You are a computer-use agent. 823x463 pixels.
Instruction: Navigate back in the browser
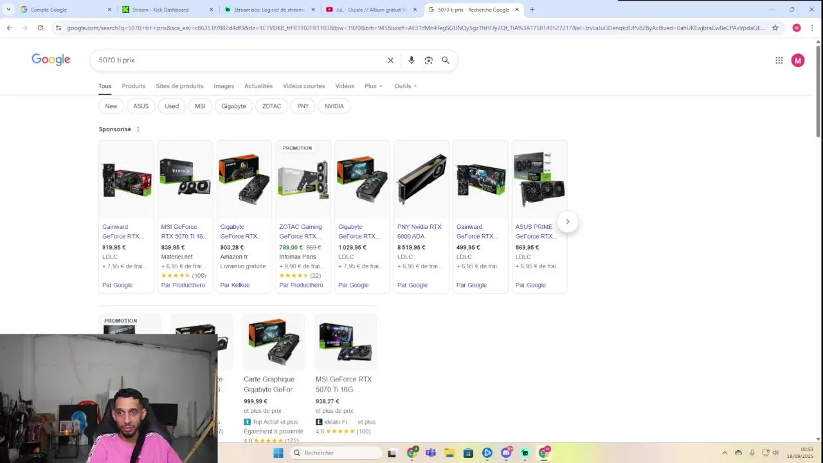9,28
